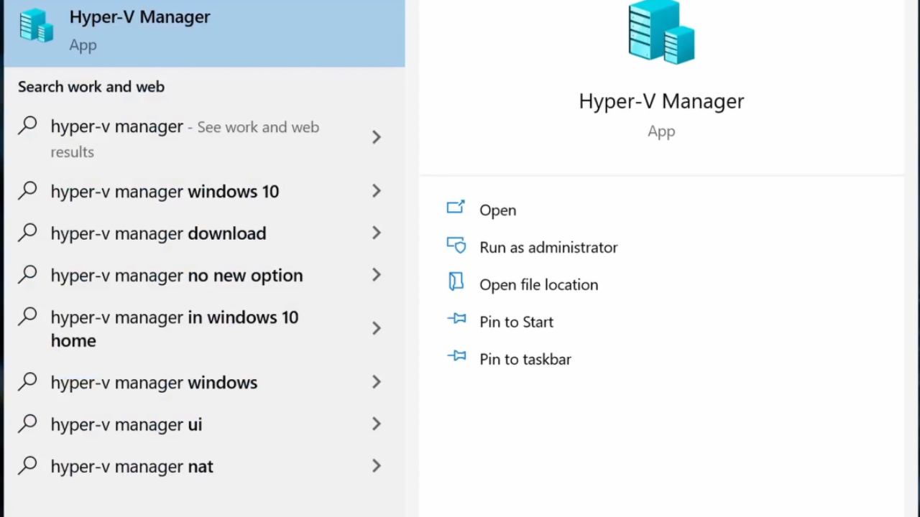Click search icon beside 'hyper-v manager download'
Viewport: 920px width, 517px height.
27,232
